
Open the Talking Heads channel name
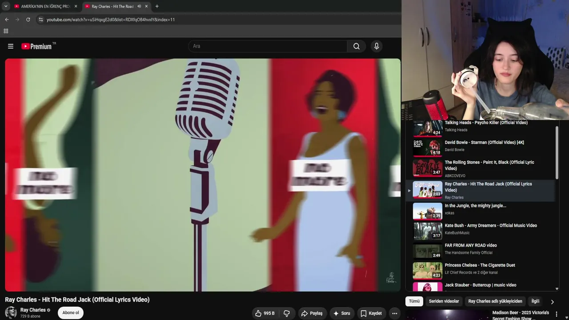click(x=456, y=130)
